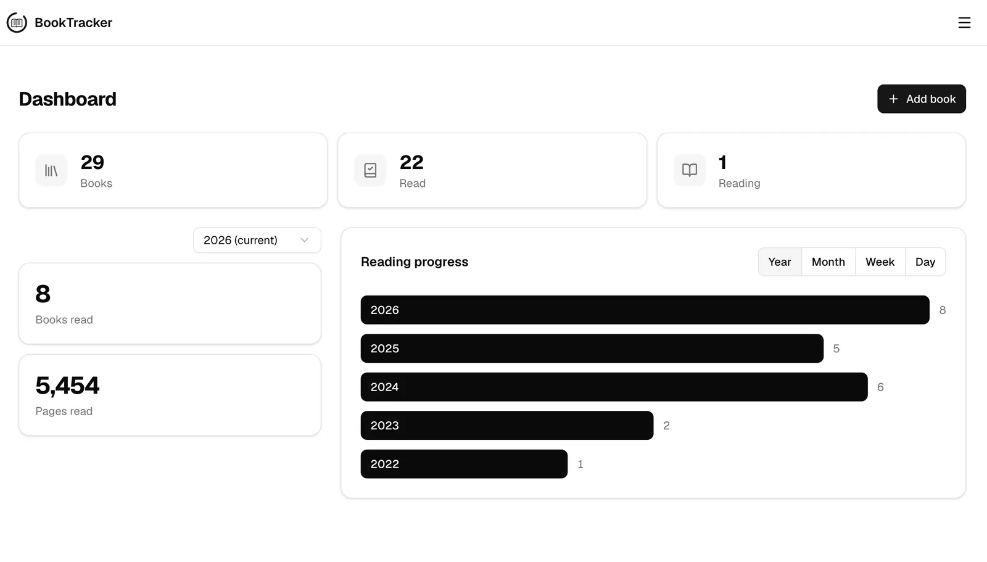Click the Pages read label
Viewport: 987px width, 562px height.
pyautogui.click(x=64, y=411)
